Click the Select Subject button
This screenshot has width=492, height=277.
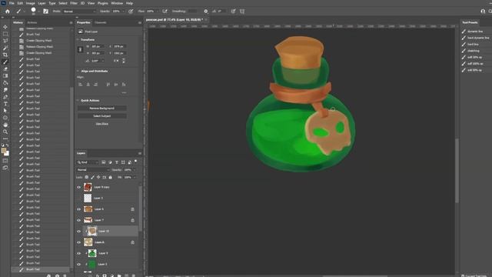point(102,116)
